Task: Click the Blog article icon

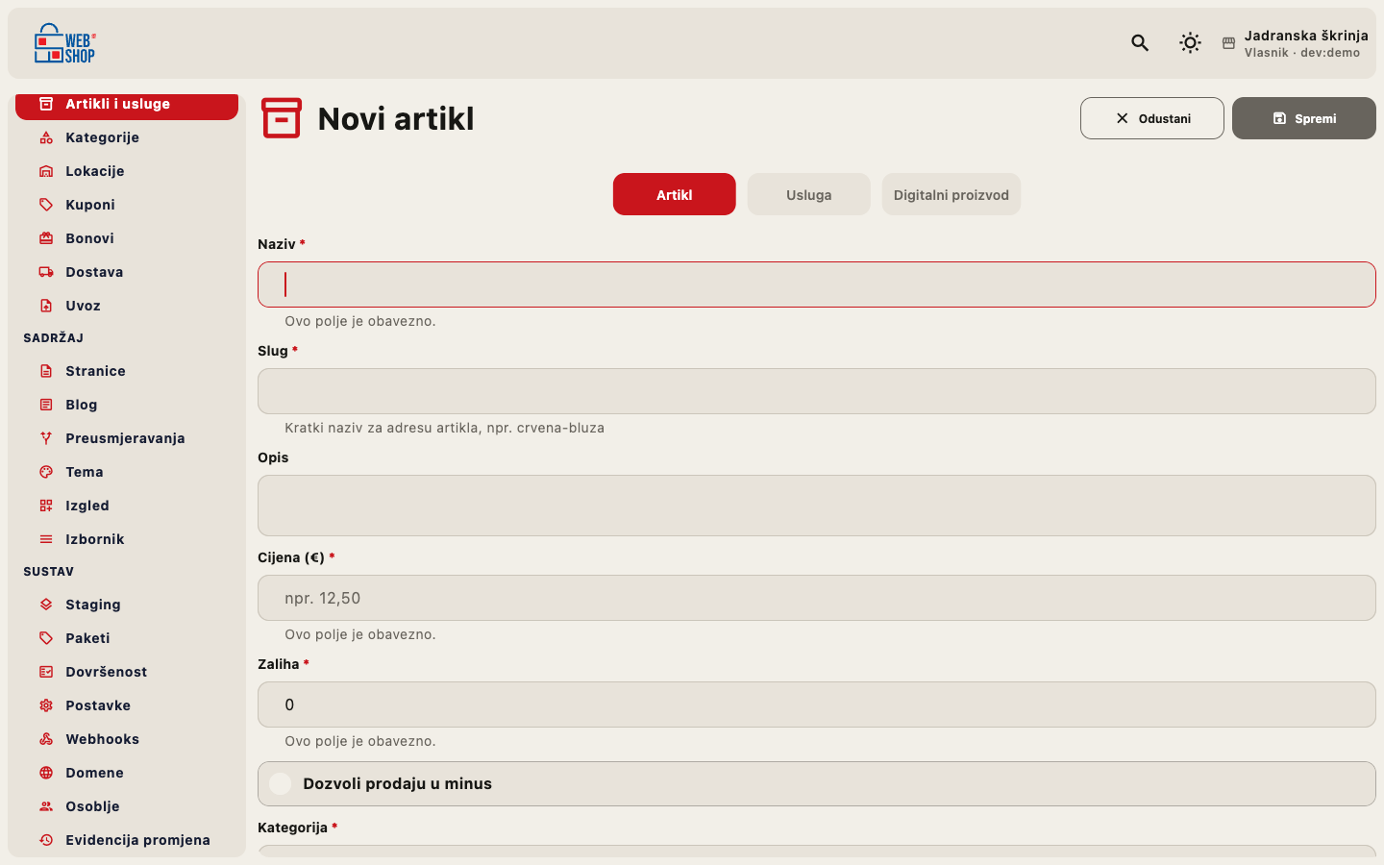Action: pos(46,405)
